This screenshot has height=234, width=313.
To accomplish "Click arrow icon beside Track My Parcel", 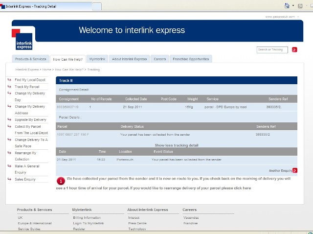I will point(9,87).
